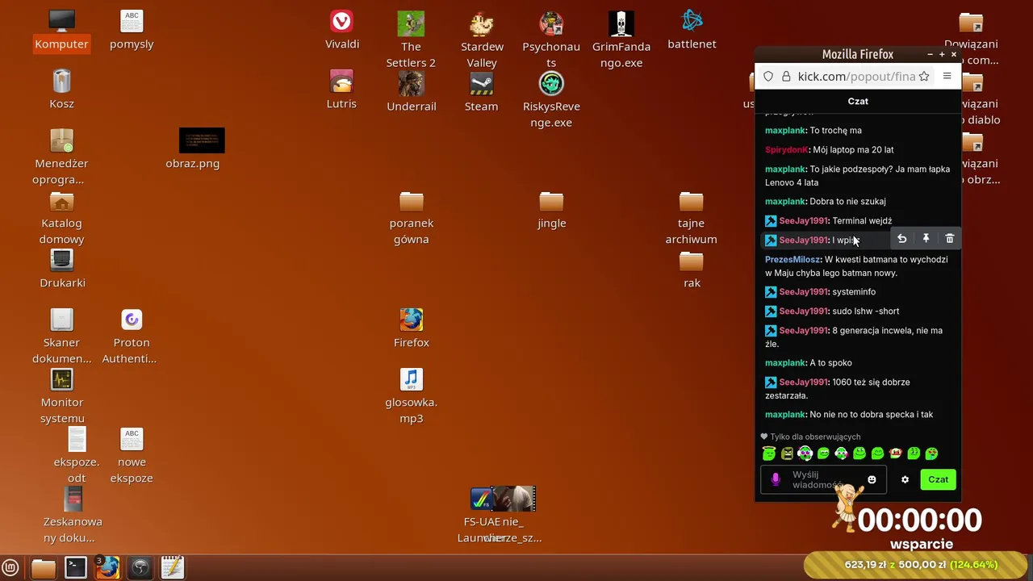Click the 'Tylko dla obserwujących' notice
1033x581 pixels.
pyautogui.click(x=810, y=437)
